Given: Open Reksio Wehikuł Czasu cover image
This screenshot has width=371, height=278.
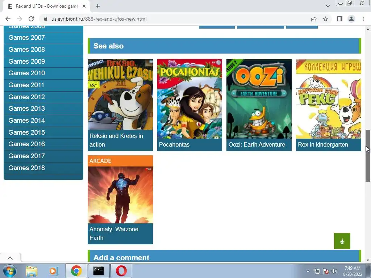Looking at the screenshot, I should [x=120, y=94].
